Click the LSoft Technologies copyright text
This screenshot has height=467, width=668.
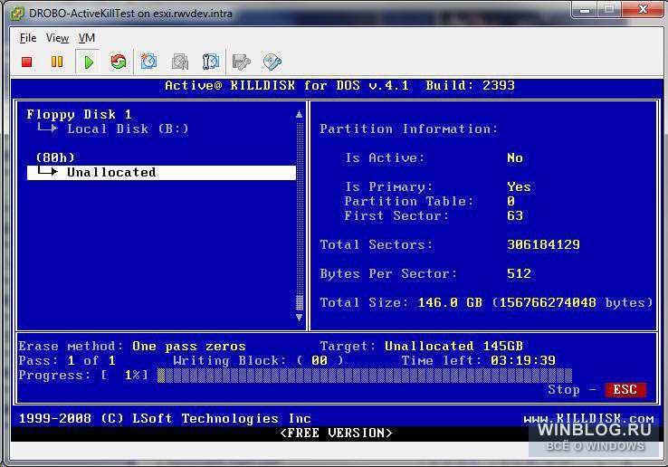(x=165, y=418)
